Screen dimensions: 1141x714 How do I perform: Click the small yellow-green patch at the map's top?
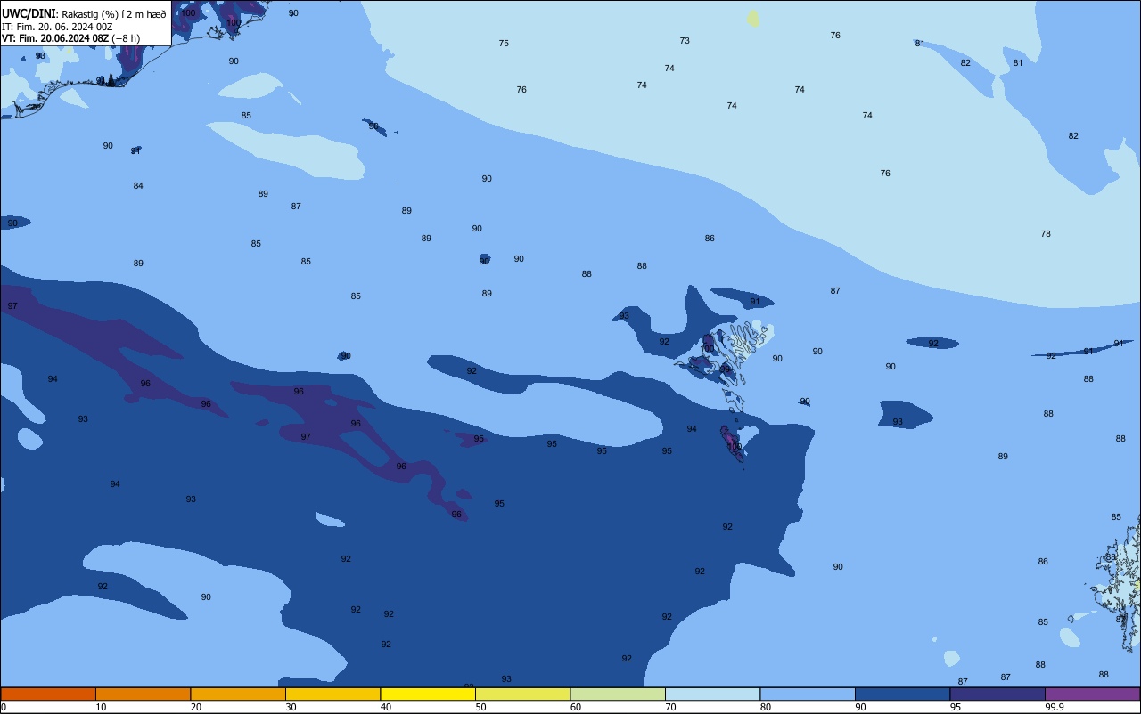coord(753,19)
